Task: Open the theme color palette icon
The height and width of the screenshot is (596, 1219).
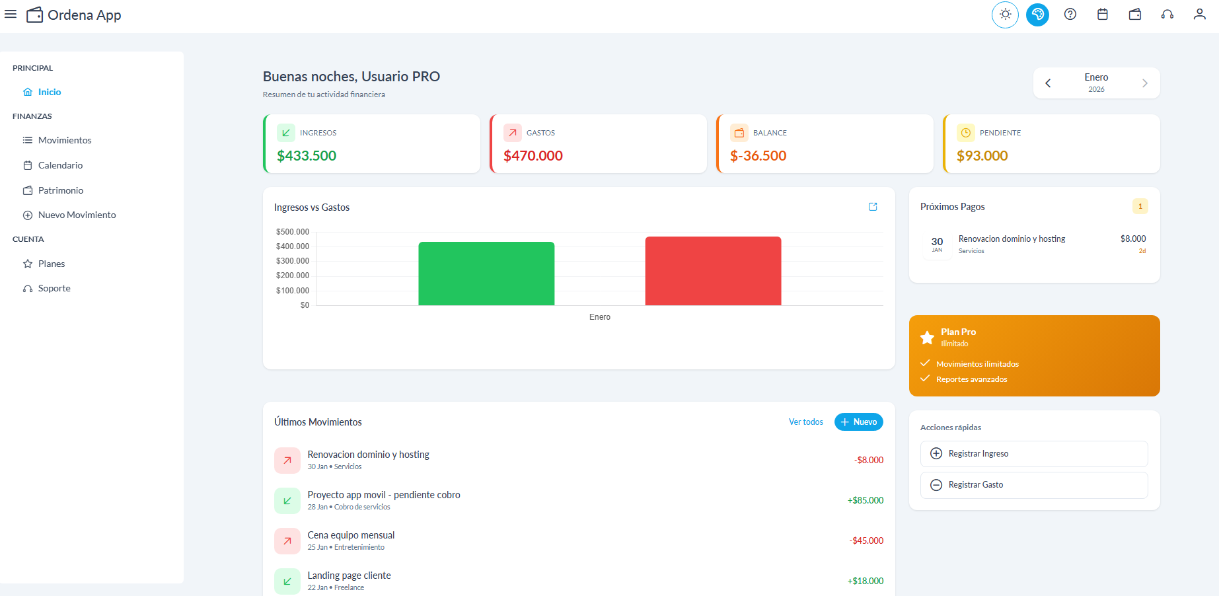Action: tap(1037, 14)
